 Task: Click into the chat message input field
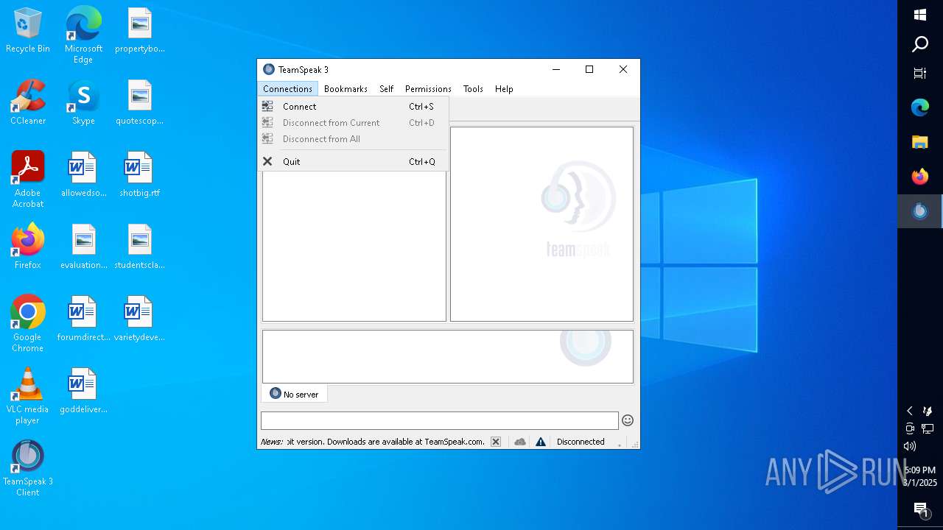439,420
